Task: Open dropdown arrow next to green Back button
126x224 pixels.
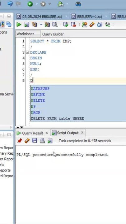Action: point(37,4)
